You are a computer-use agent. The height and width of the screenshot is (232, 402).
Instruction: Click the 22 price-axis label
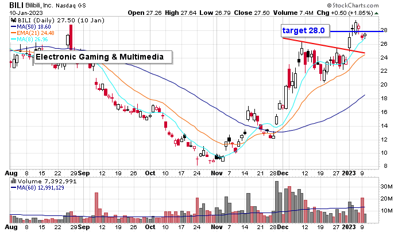tap(384, 71)
